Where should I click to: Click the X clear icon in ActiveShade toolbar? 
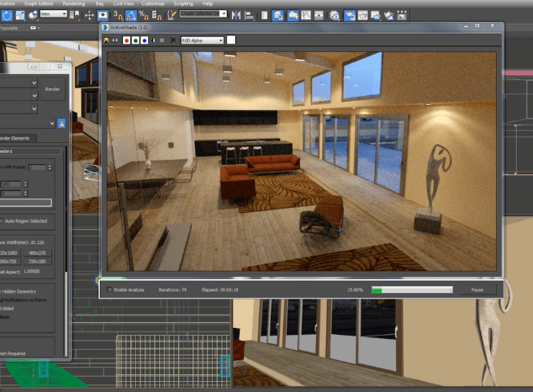173,40
